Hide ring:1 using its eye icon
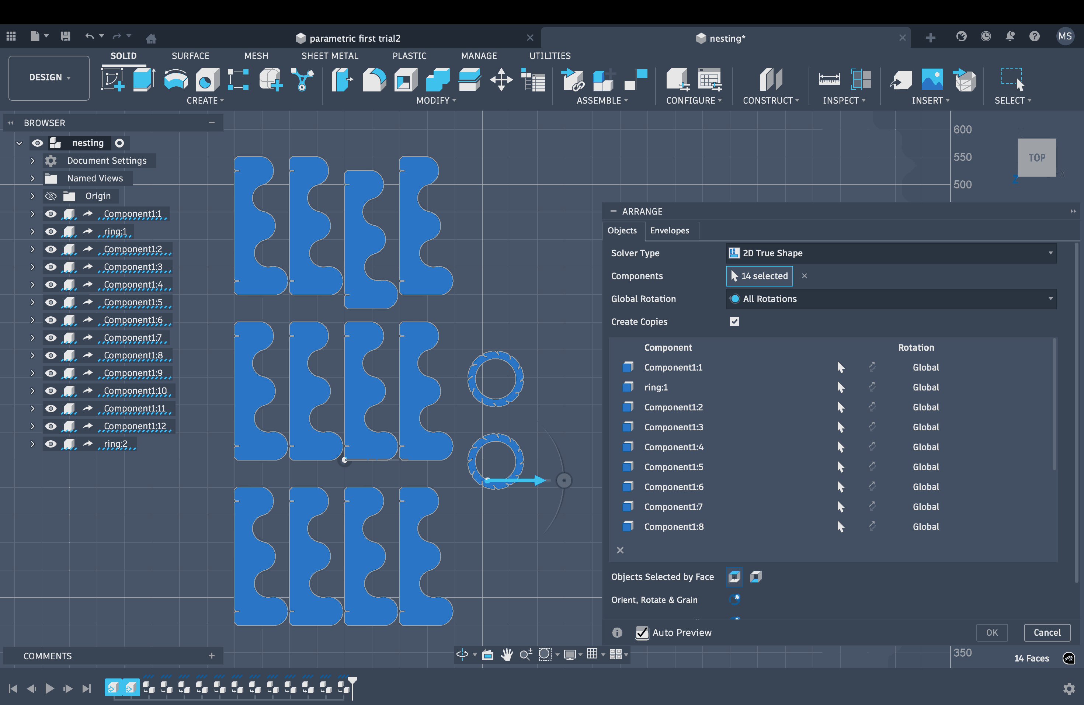Viewport: 1084px width, 705px height. click(51, 231)
